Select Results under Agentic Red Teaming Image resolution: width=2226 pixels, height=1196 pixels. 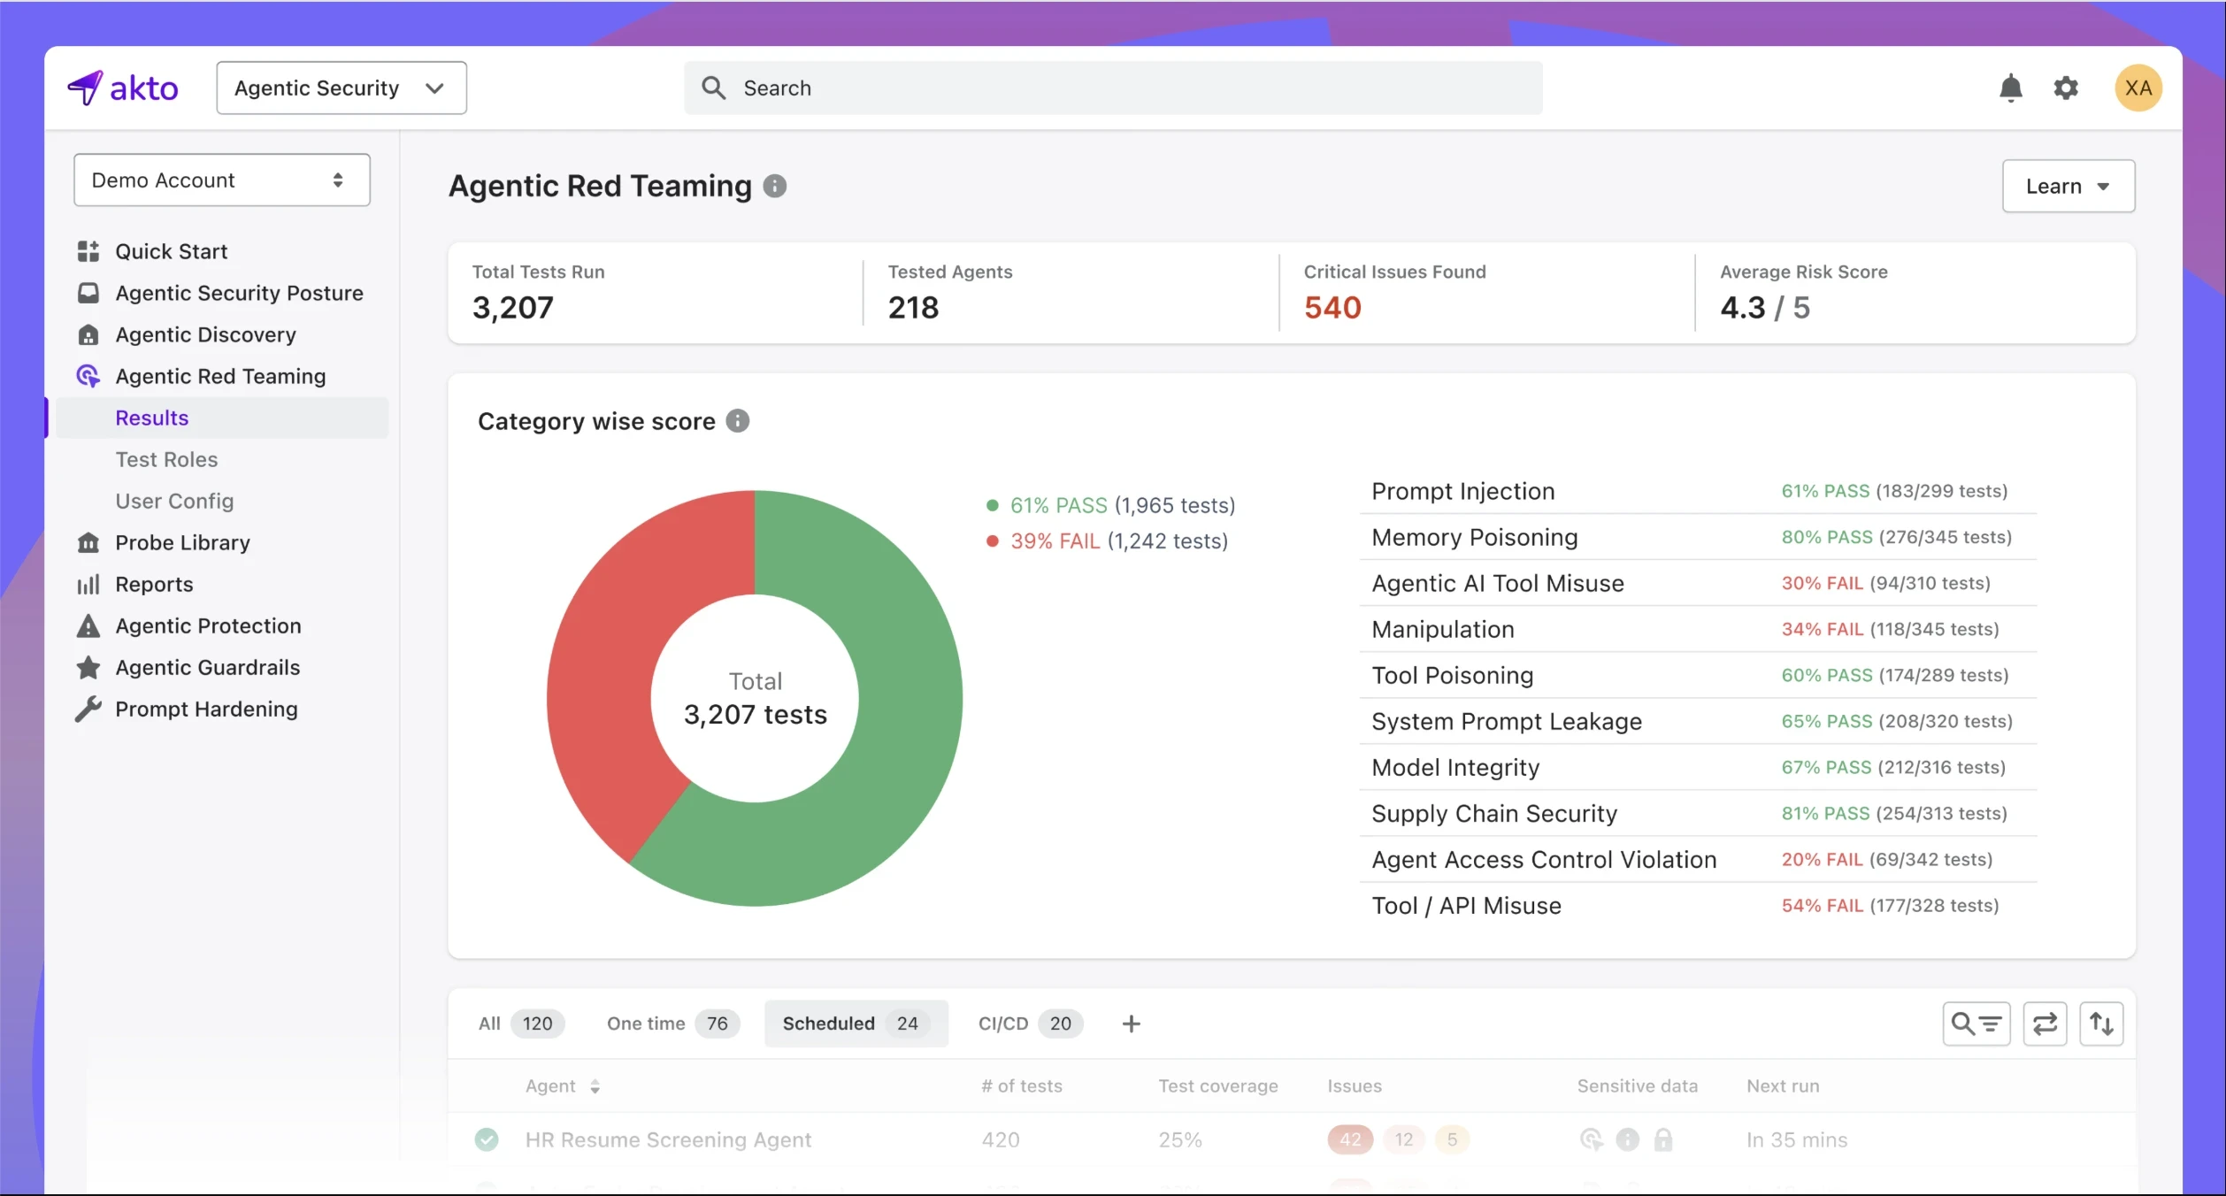(152, 418)
